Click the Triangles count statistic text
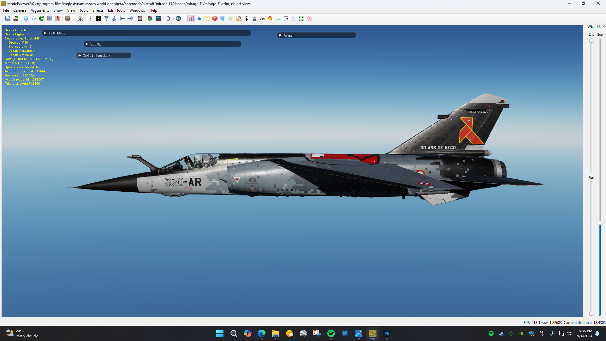Viewport: 606px width, 341px height. point(22,84)
